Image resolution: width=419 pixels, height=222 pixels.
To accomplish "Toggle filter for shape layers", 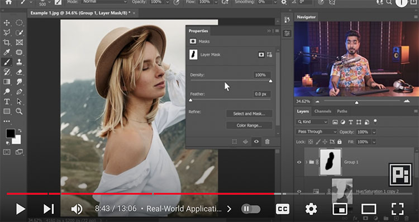I will (359, 122).
